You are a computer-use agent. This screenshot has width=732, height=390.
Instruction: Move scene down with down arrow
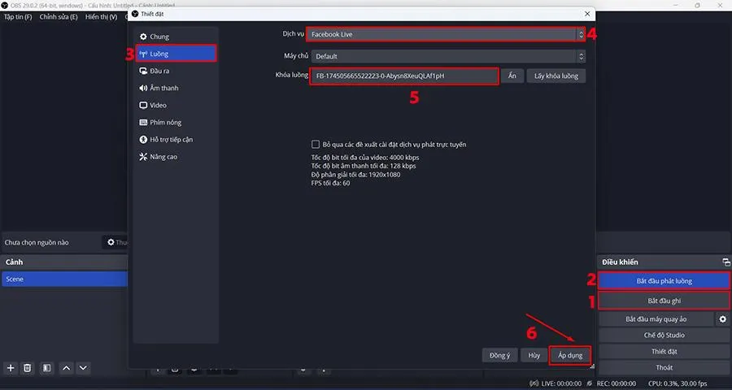[x=83, y=368]
